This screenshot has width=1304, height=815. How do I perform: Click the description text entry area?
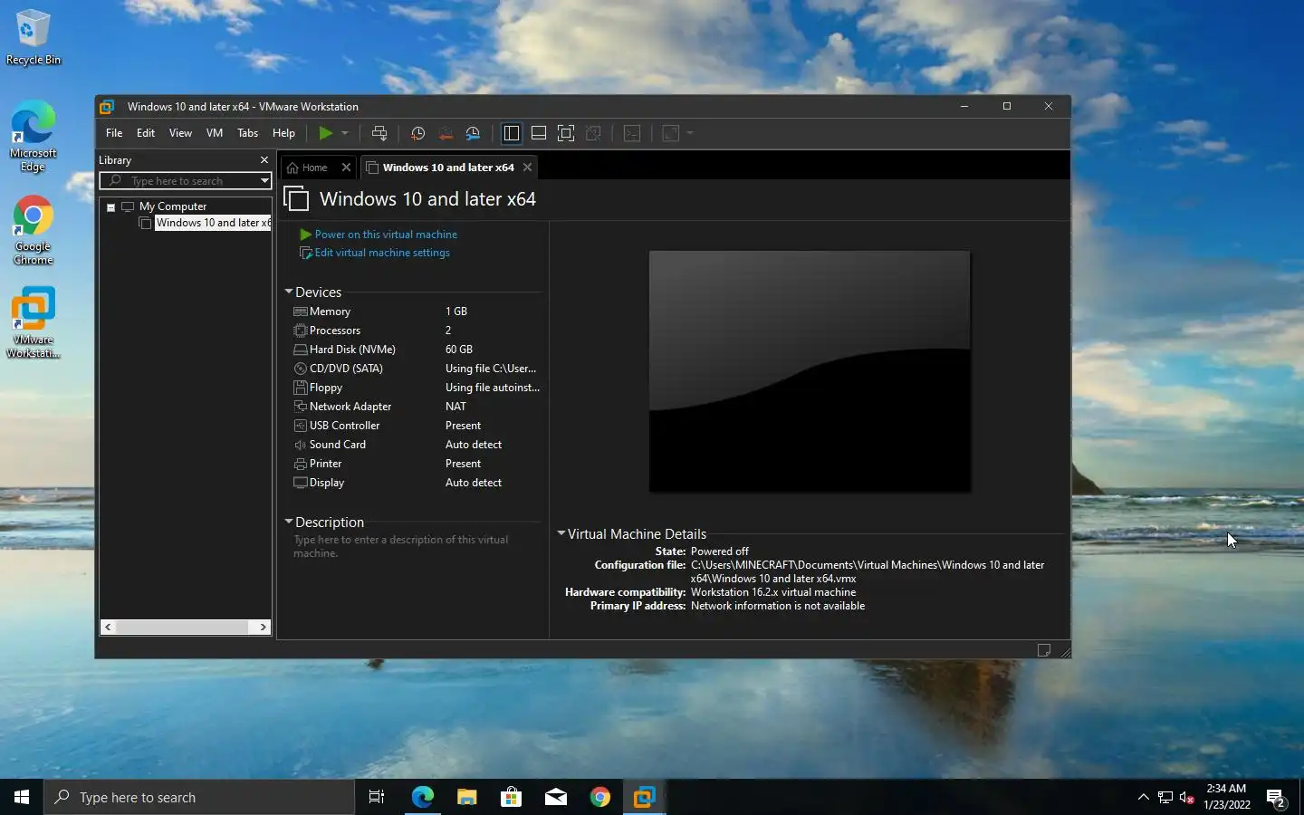(415, 546)
